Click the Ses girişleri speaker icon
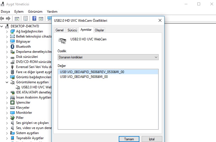 click(x=12, y=123)
